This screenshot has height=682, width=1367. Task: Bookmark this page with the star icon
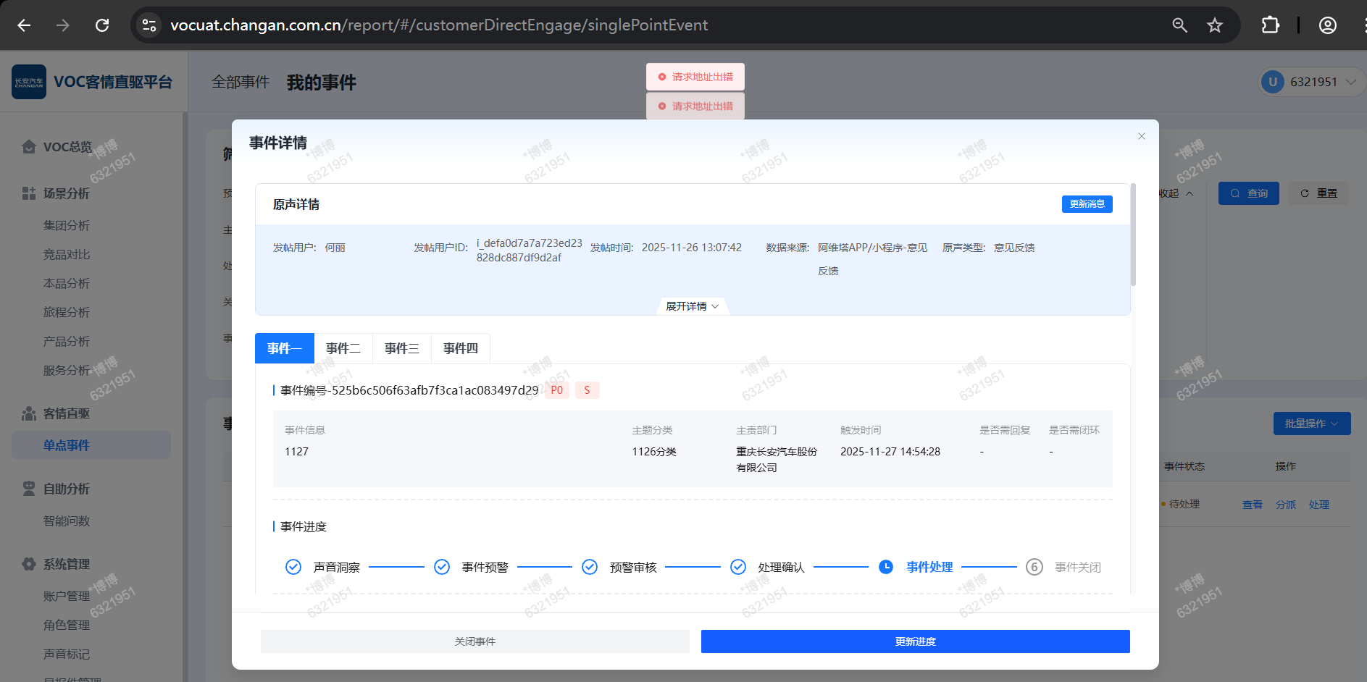point(1215,25)
